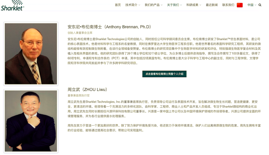Viewport: 269px width, 155px height.
Task: Go to 首页 home page
Action: (x=118, y=5)
